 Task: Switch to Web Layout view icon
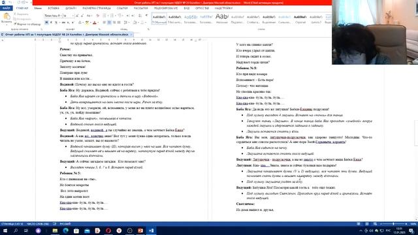(x=375, y=224)
